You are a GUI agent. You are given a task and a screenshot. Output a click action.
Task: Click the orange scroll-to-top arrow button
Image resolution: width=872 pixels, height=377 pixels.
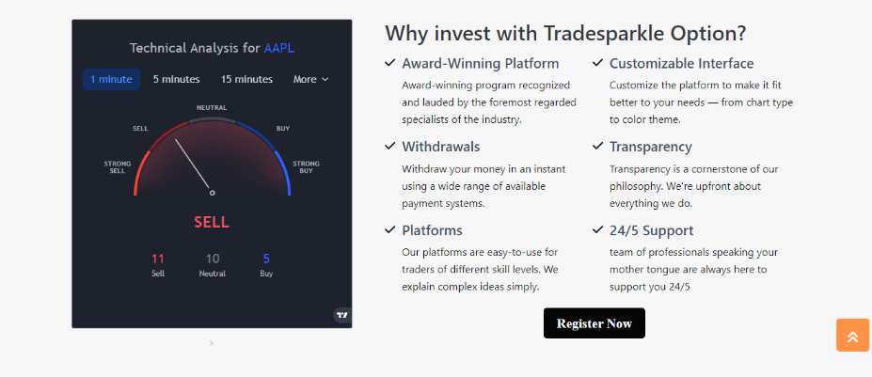click(852, 336)
